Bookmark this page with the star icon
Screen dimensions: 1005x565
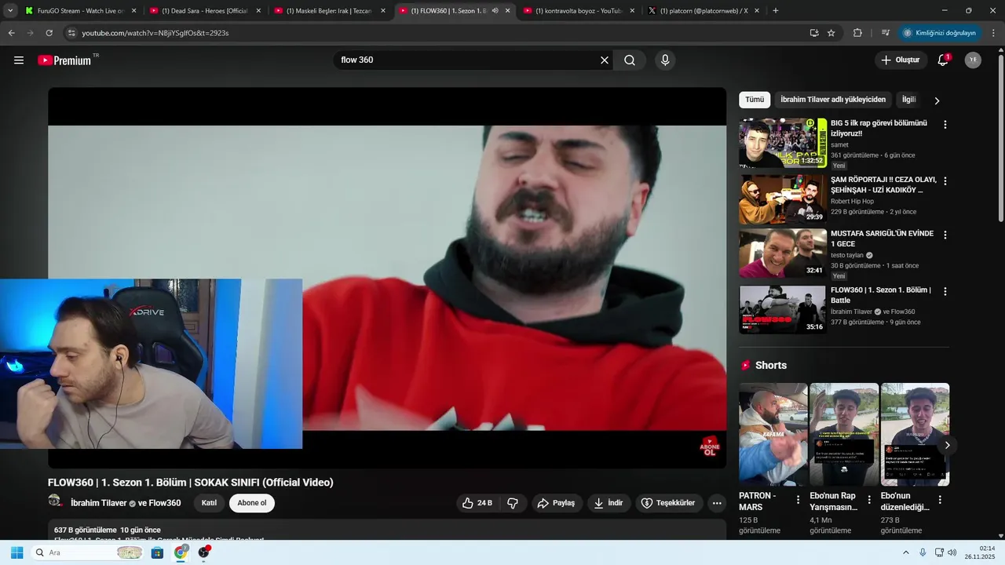831,33
